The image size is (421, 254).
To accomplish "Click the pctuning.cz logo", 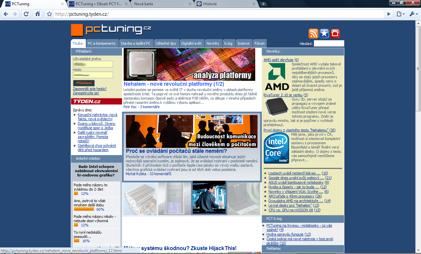I will (x=111, y=30).
